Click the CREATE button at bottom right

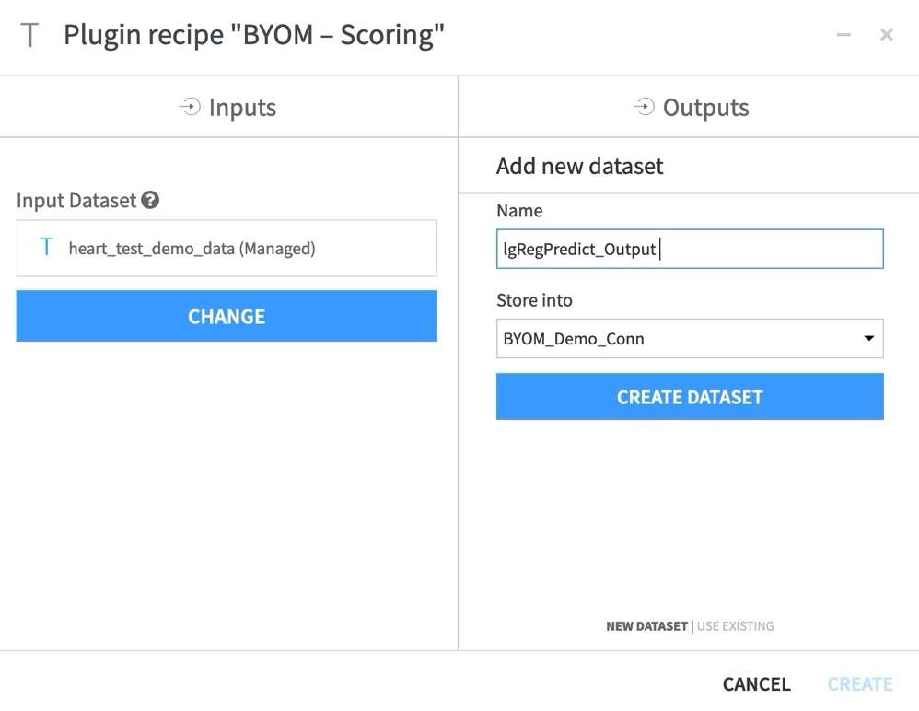coord(859,684)
